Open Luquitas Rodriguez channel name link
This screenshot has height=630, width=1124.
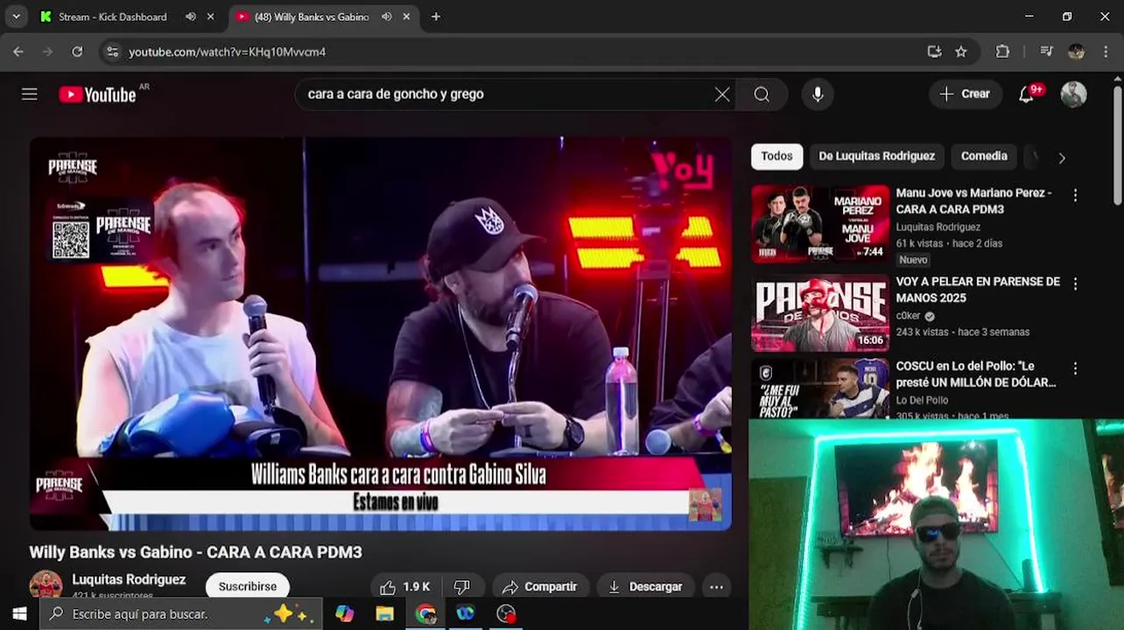pyautogui.click(x=129, y=579)
